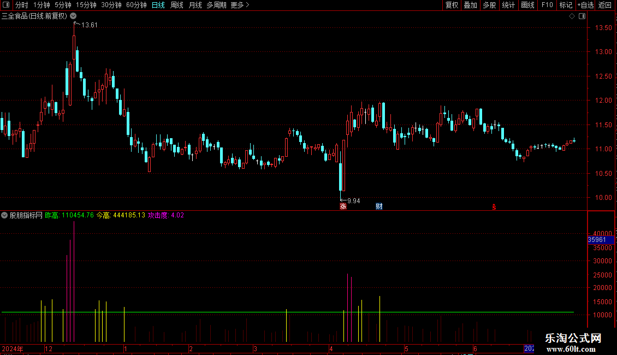Click the 9.94 low price label
Viewport: 617px width, 355px height.
[x=353, y=201]
